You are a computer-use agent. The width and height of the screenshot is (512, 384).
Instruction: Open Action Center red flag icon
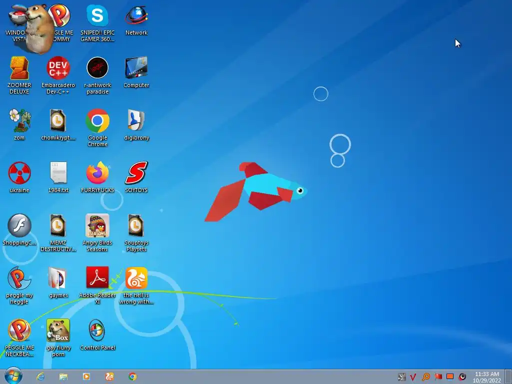[x=438, y=377]
